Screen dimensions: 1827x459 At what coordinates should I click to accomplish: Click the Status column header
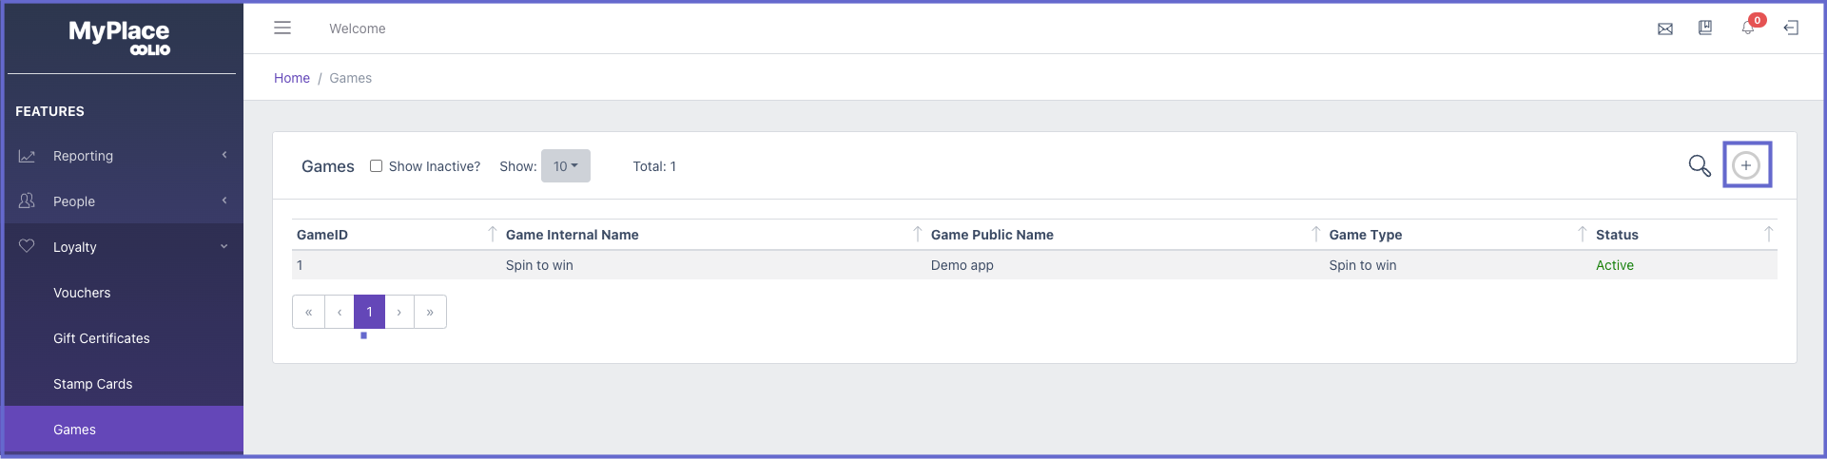click(1617, 235)
